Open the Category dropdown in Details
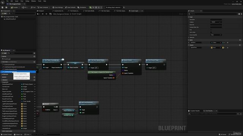This screenshot has width=243, height=136. pos(216,22)
